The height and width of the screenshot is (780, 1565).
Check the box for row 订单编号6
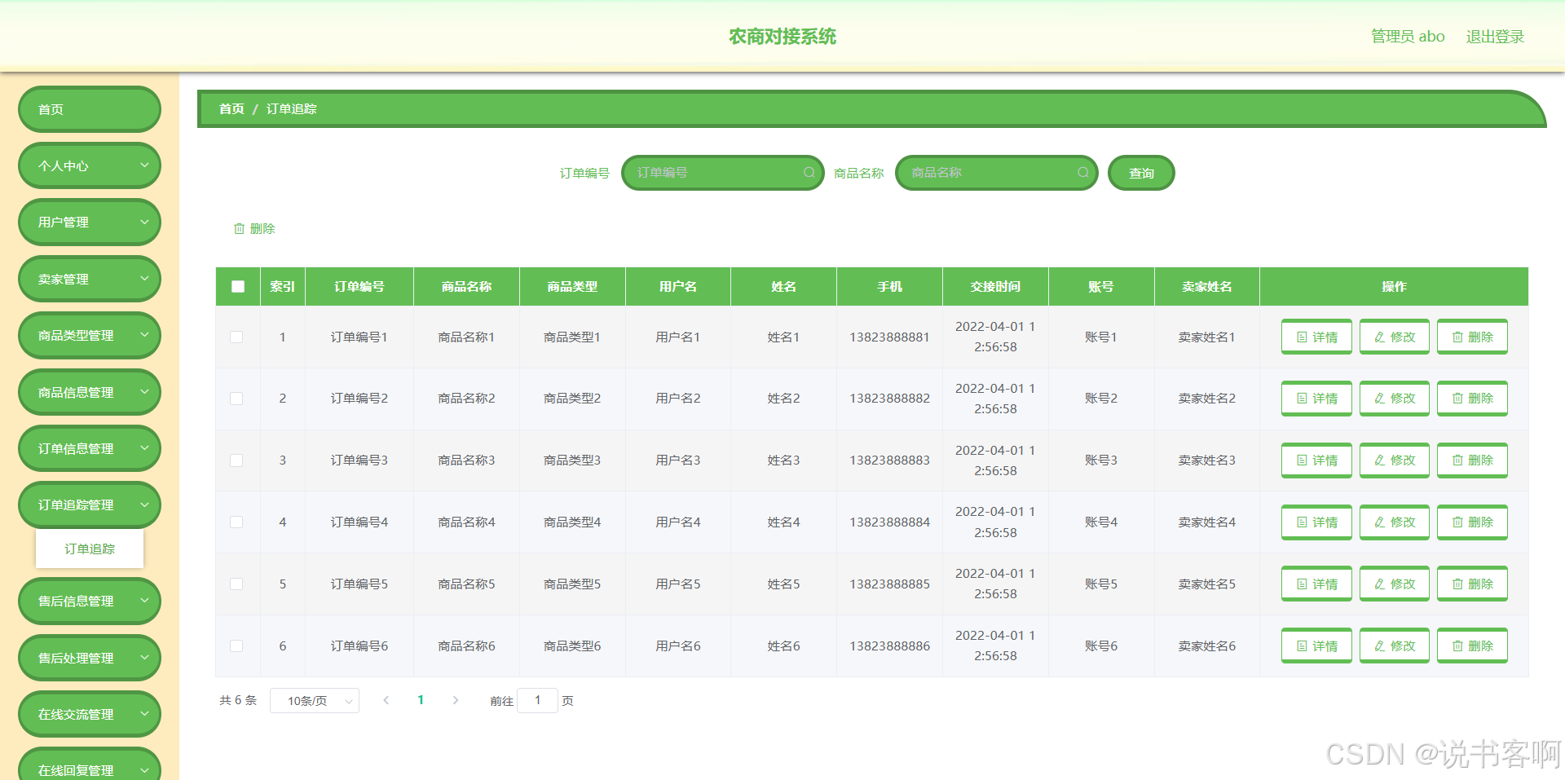pyautogui.click(x=236, y=646)
